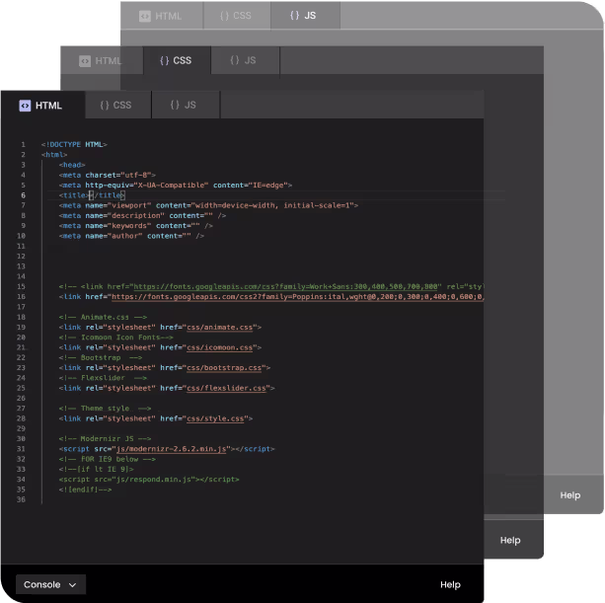Click the JS braces icon in middle window
This screenshot has width=605, height=603.
pyautogui.click(x=235, y=60)
